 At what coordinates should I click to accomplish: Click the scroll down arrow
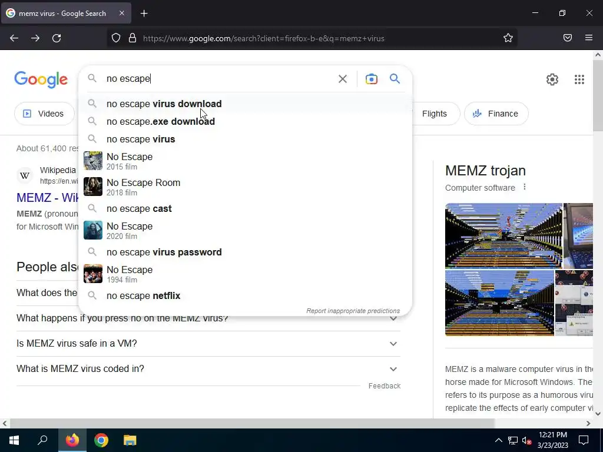pos(598,414)
